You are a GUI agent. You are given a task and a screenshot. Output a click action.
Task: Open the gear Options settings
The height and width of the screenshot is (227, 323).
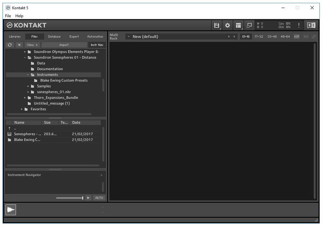click(x=228, y=25)
